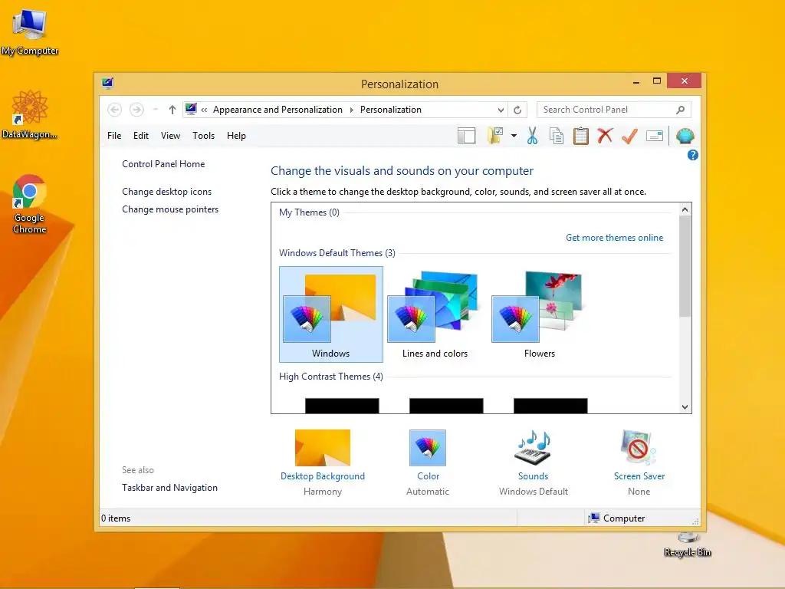Click the folder options toolbar icon

(496, 135)
